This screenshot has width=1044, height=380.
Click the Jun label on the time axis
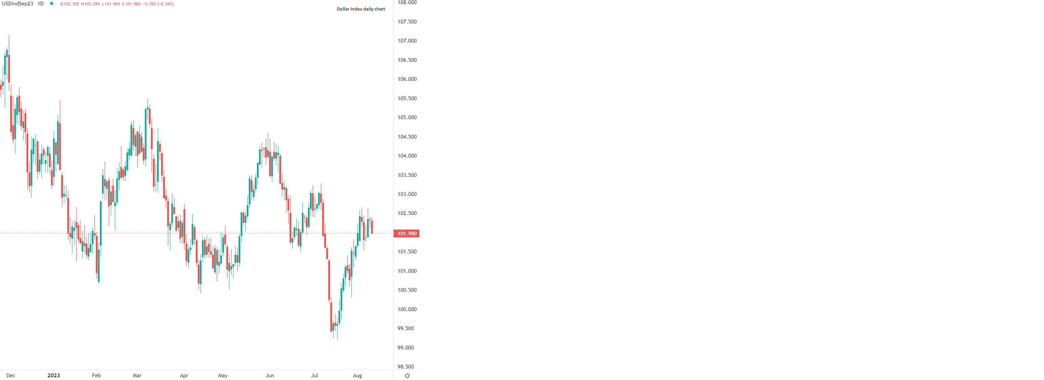tap(269, 376)
